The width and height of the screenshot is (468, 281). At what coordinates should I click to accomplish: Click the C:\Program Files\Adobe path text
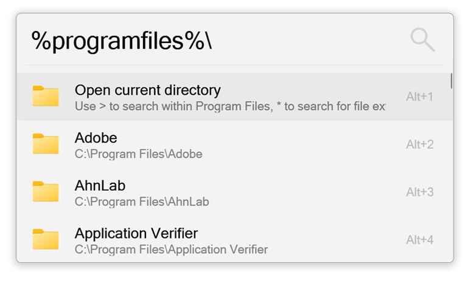138,154
